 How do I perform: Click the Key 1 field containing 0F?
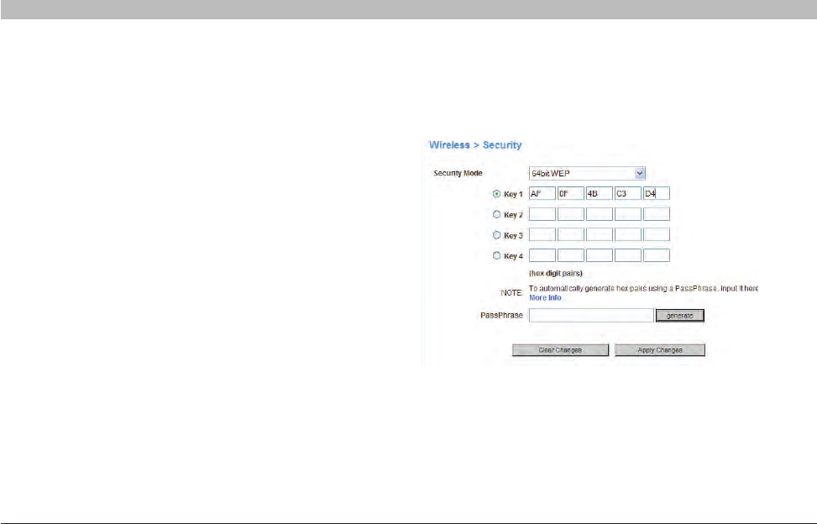(x=570, y=194)
